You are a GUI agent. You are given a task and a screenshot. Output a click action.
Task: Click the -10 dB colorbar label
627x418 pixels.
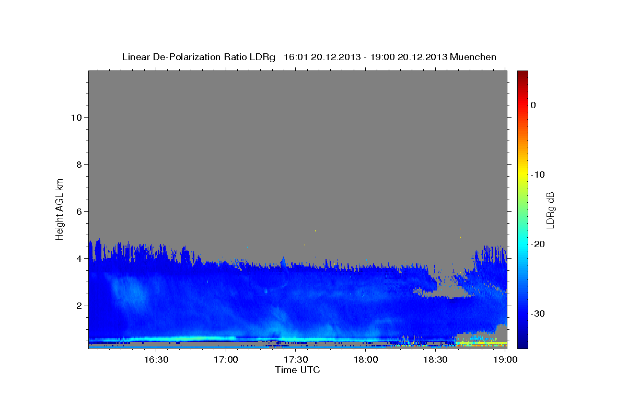pos(538,175)
